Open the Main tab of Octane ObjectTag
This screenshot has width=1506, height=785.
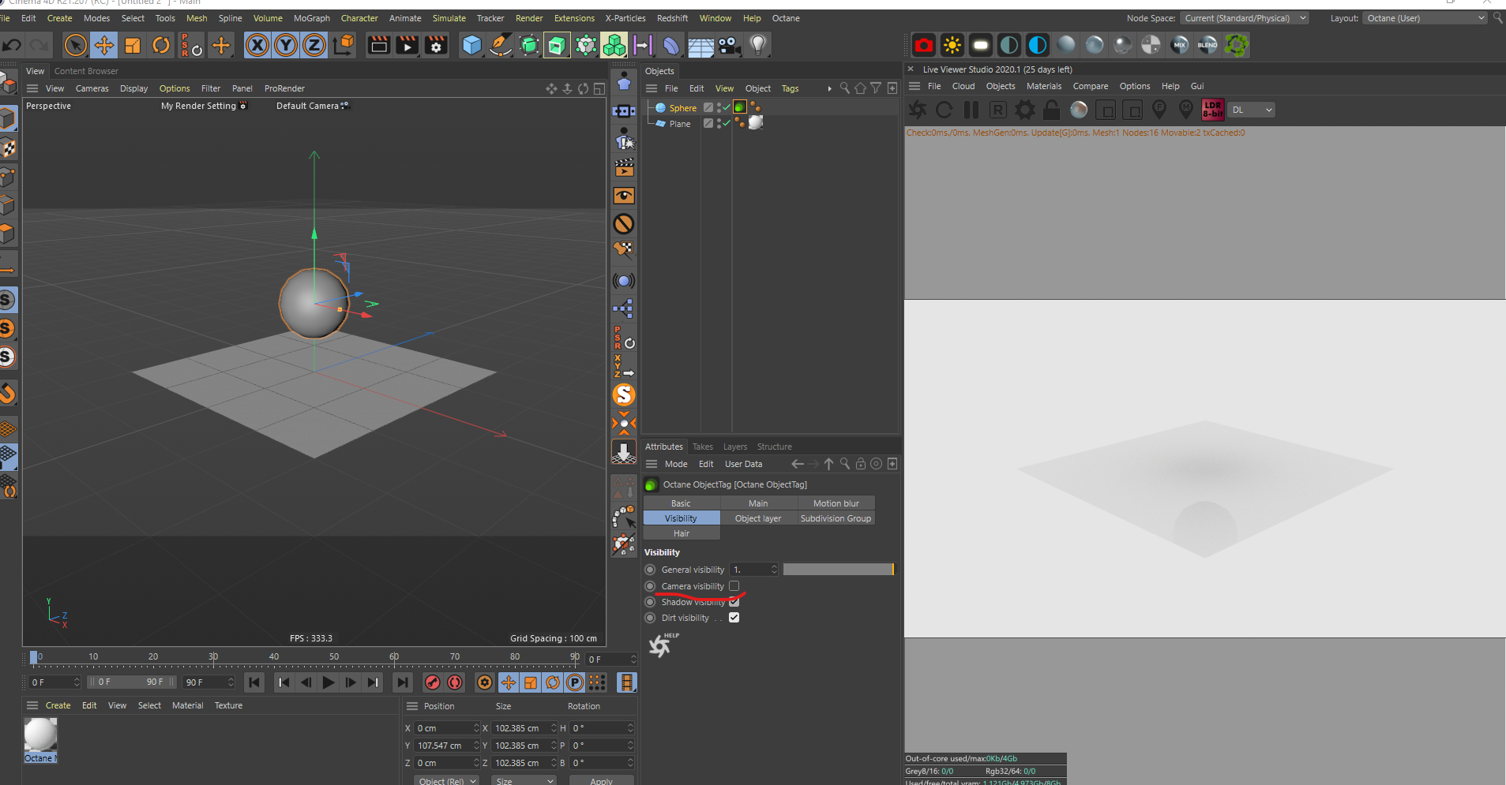pos(758,503)
